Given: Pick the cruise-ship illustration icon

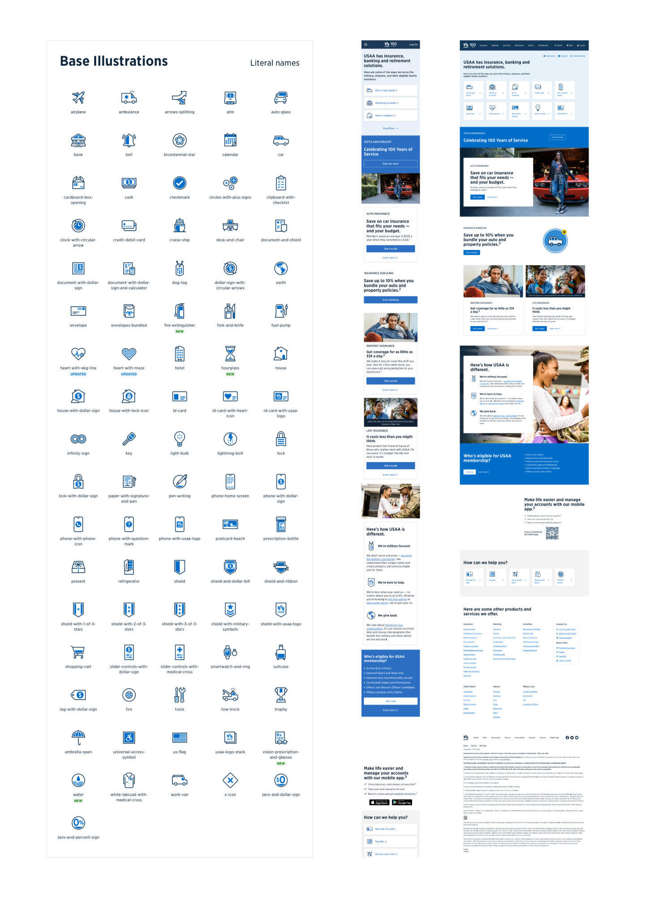Looking at the screenshot, I should 180,226.
